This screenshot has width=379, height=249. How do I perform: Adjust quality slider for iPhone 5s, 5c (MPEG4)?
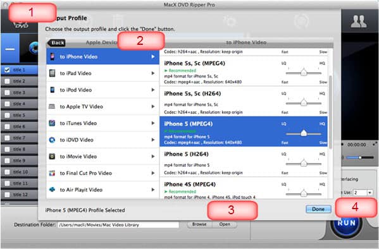pos(304,73)
